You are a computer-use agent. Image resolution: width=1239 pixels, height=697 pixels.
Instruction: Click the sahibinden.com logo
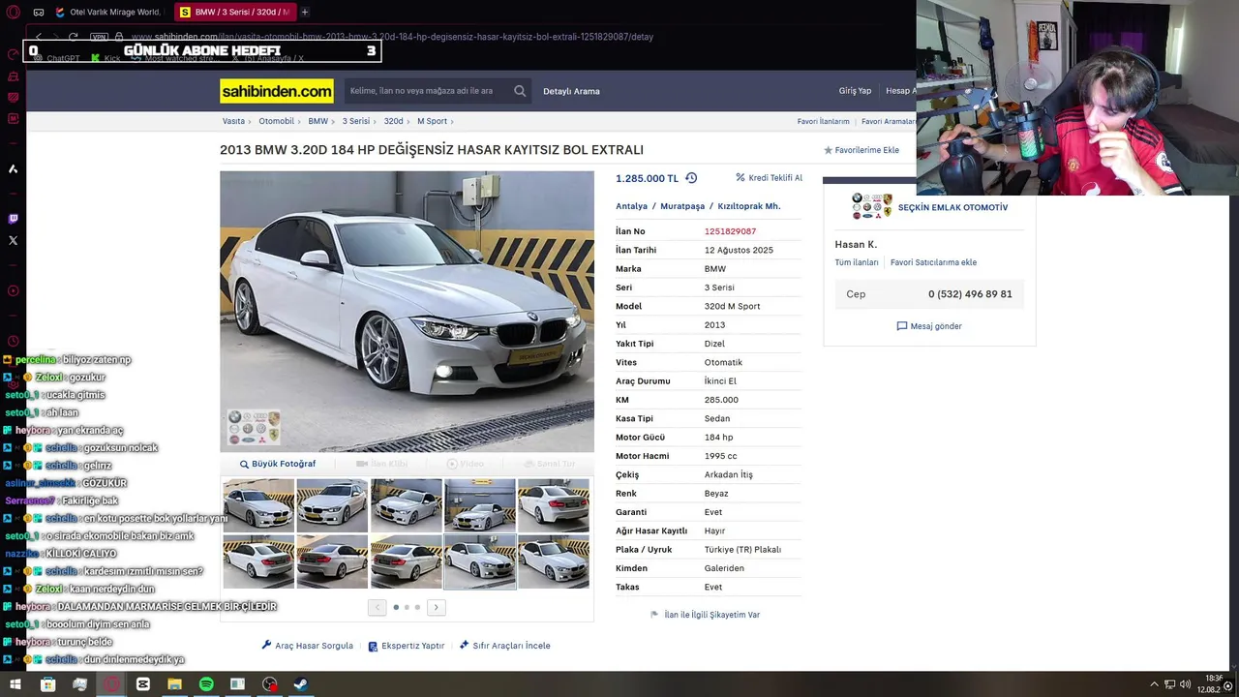click(277, 91)
